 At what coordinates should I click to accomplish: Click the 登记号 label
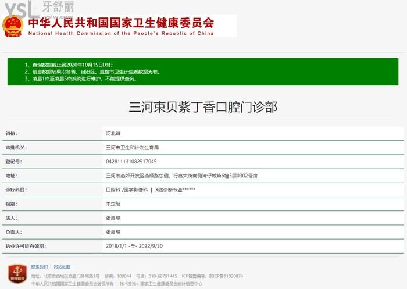[14, 162]
